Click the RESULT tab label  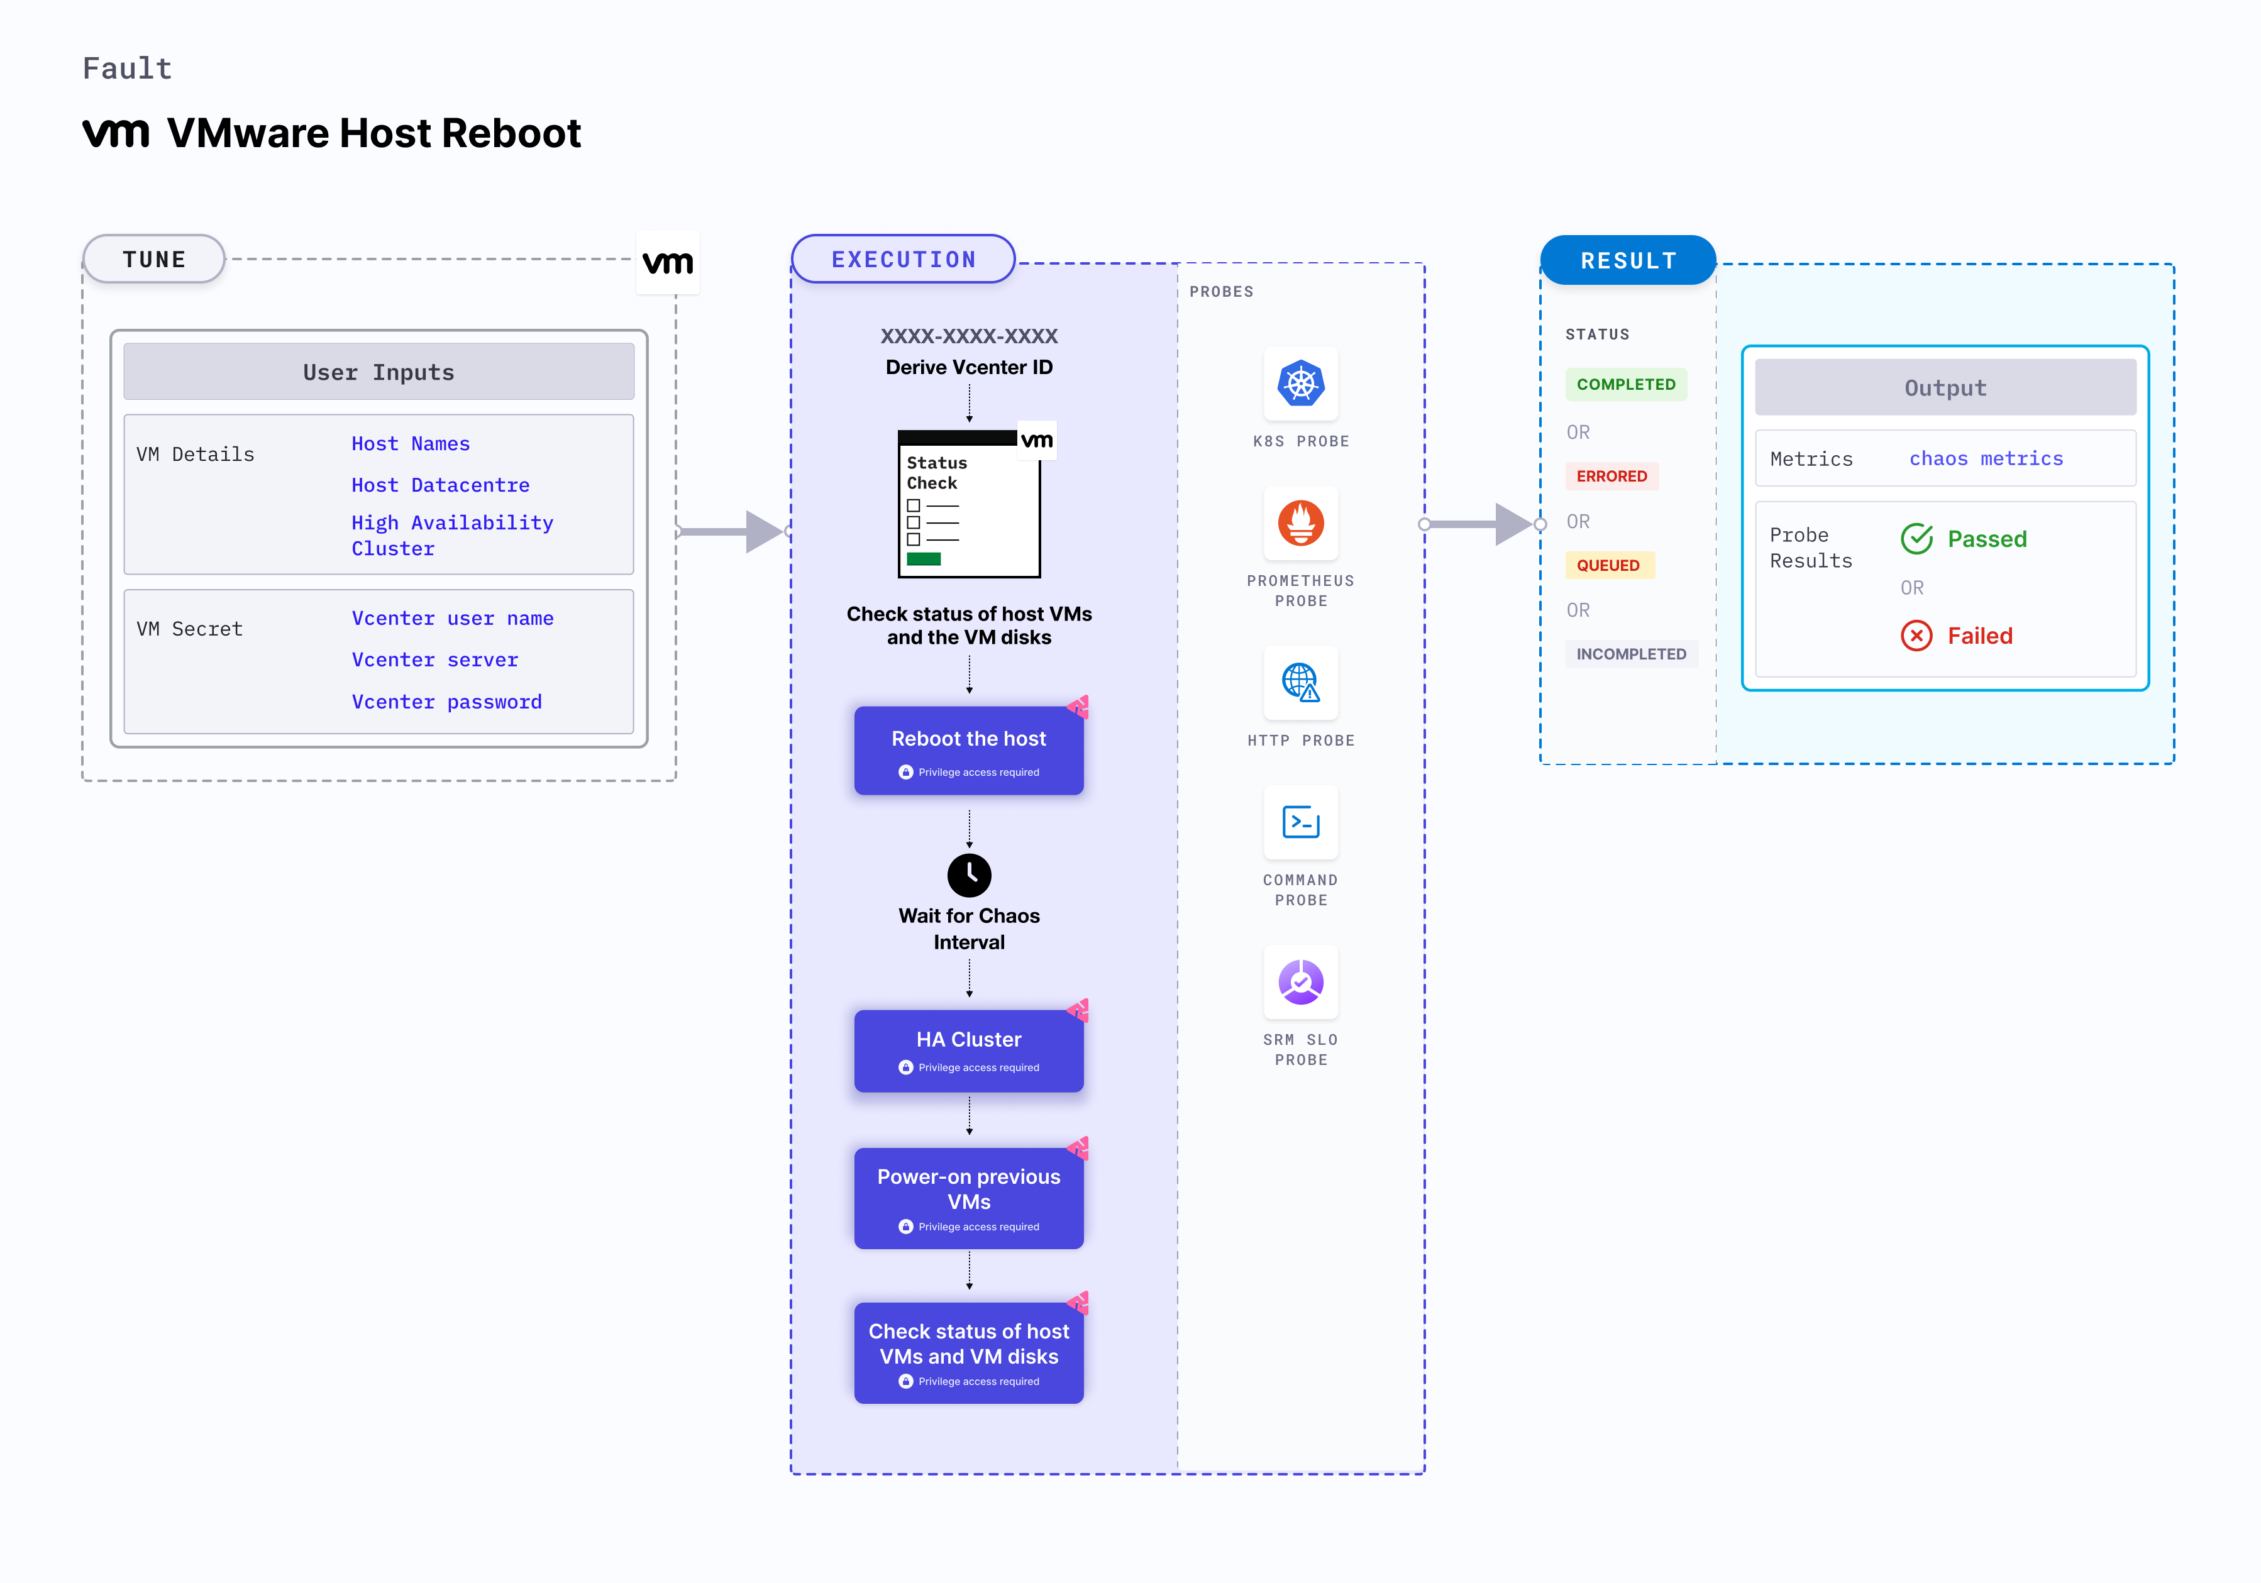(x=1628, y=261)
